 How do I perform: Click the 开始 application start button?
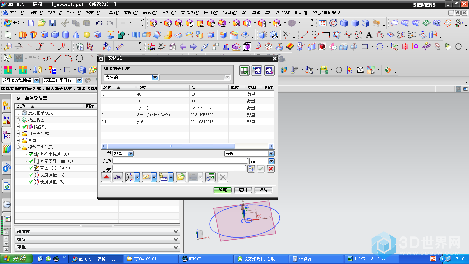[x=14, y=23]
